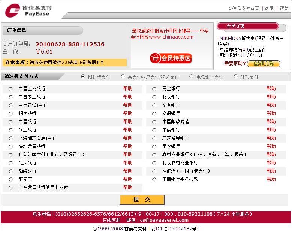Screen dimensions: 292x231
Task: Choose 交通银行 radio button
Action: tap(154, 114)
